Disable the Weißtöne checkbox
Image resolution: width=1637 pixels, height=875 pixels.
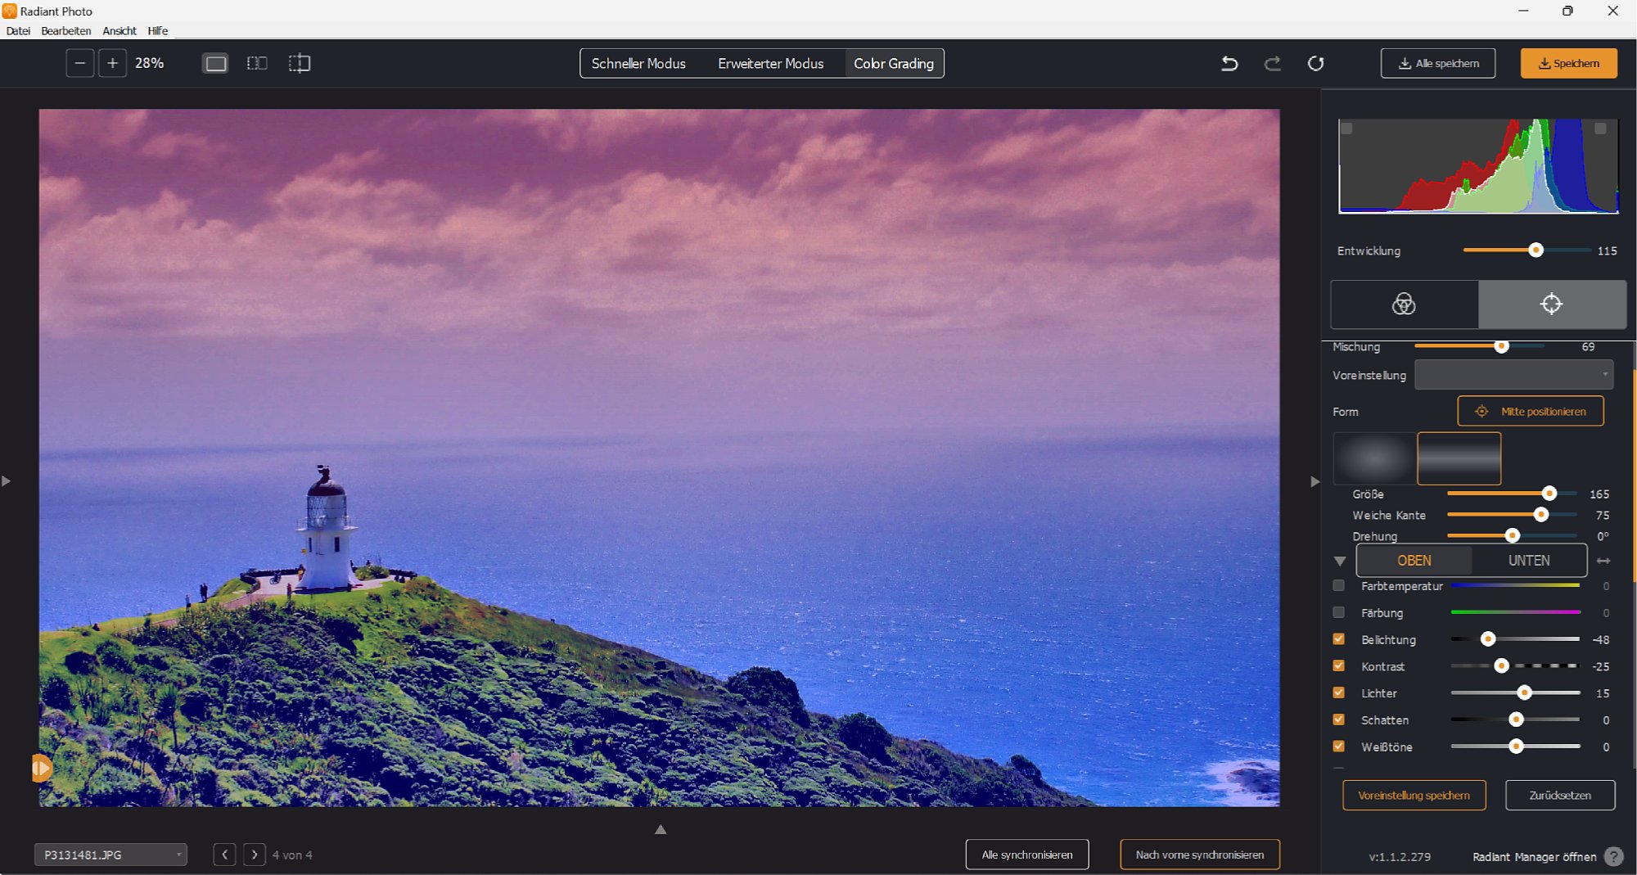(1338, 746)
